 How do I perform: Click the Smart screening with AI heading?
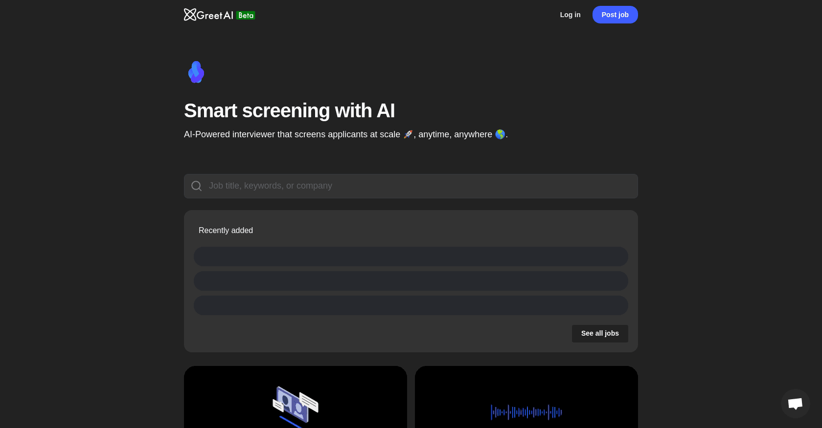point(289,111)
